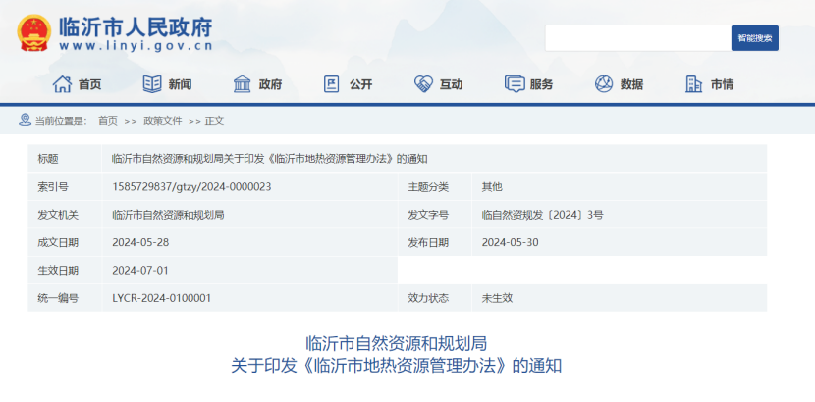
Task: Click the city building icon beside 市情
Action: (694, 84)
